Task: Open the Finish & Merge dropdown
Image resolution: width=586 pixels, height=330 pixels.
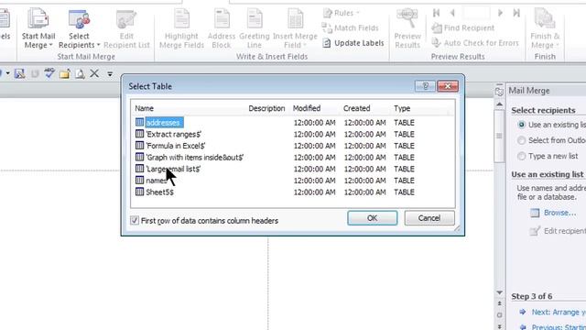Action: pos(545,28)
